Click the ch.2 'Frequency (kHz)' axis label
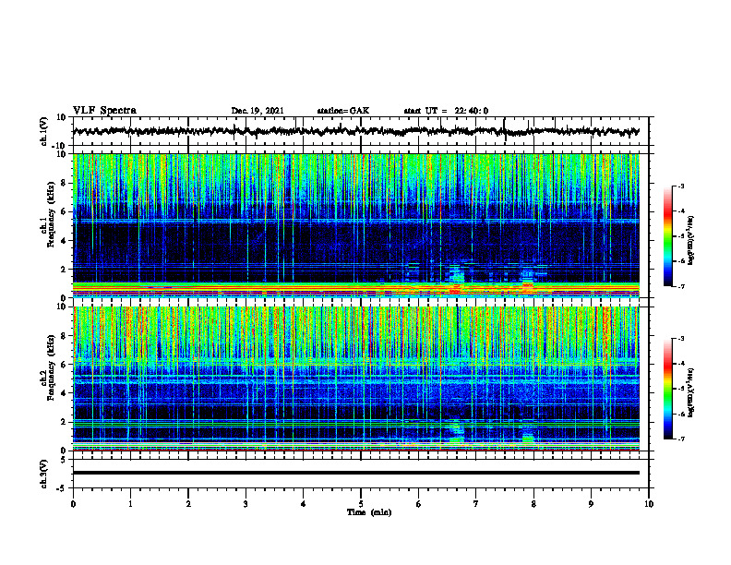 (x=52, y=367)
